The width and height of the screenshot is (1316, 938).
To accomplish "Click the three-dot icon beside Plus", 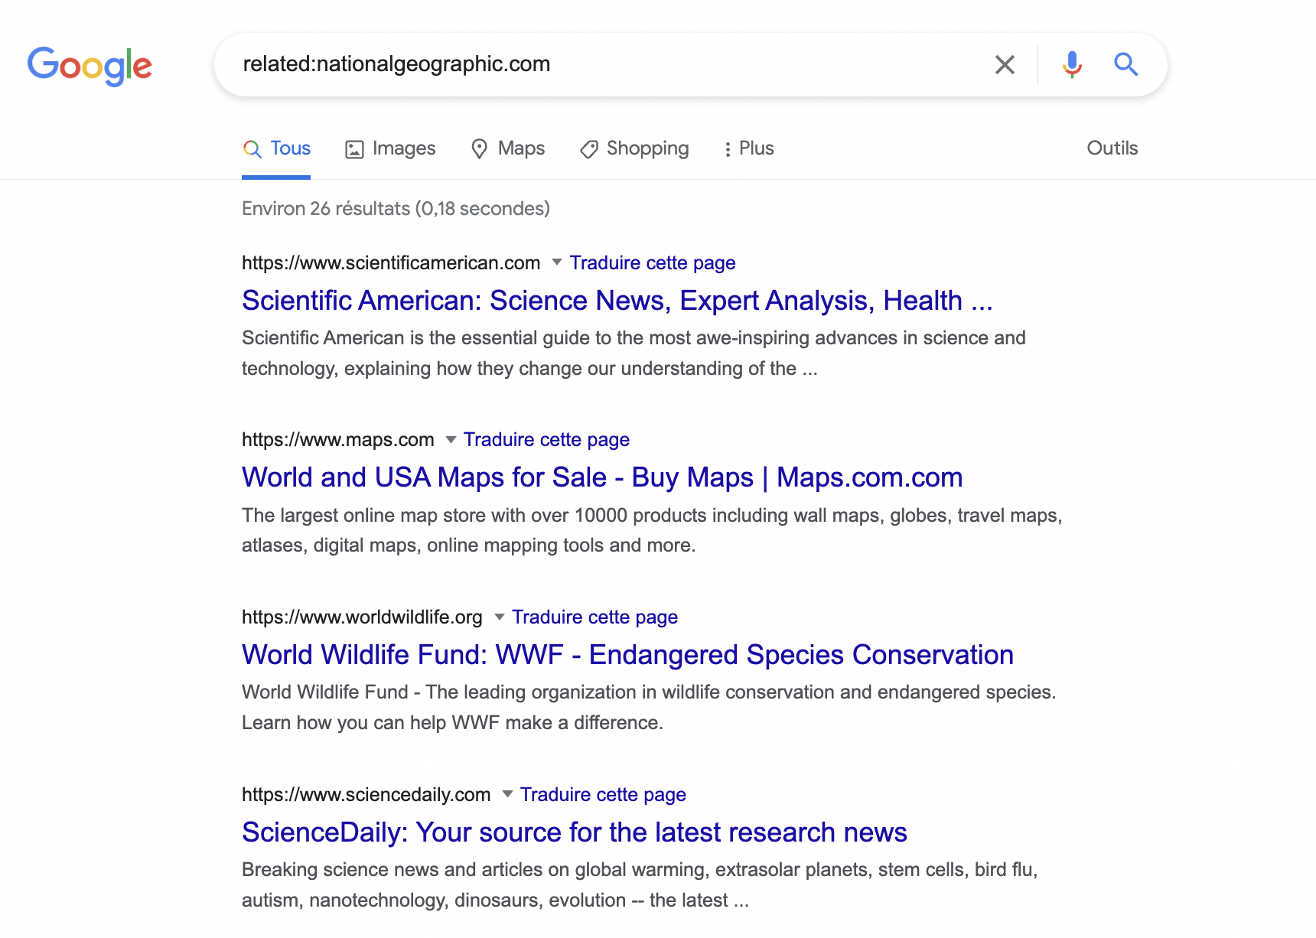I will pos(728,149).
